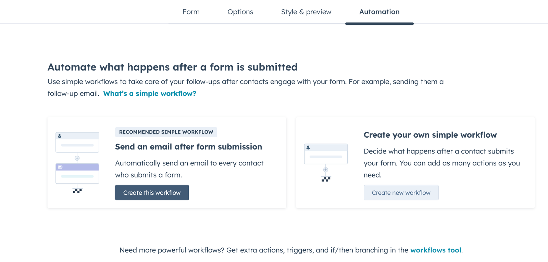Click the Create this workflow button
The height and width of the screenshot is (262, 548).
[152, 192]
